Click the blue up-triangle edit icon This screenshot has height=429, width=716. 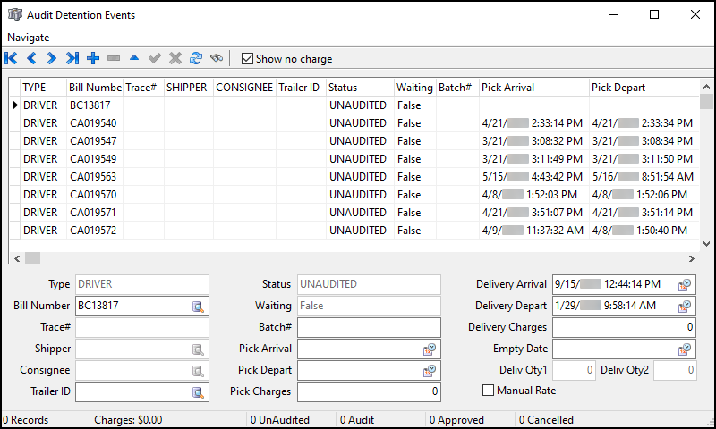134,59
